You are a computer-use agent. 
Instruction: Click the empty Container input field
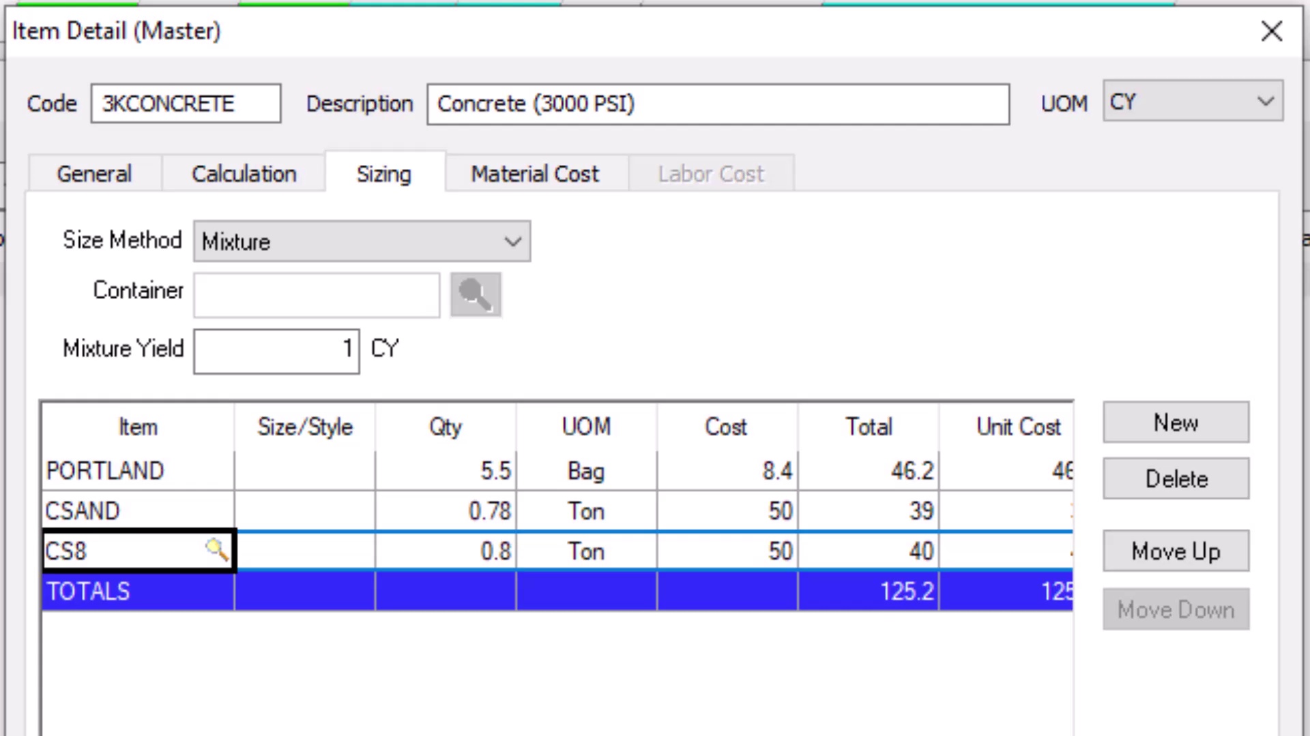tap(317, 294)
